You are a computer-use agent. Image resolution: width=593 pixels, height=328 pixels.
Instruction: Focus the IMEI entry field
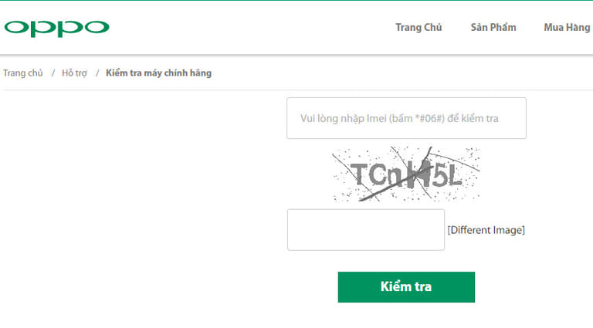406,118
